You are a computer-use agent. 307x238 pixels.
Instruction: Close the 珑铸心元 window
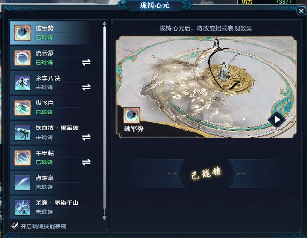pyautogui.click(x=301, y=11)
